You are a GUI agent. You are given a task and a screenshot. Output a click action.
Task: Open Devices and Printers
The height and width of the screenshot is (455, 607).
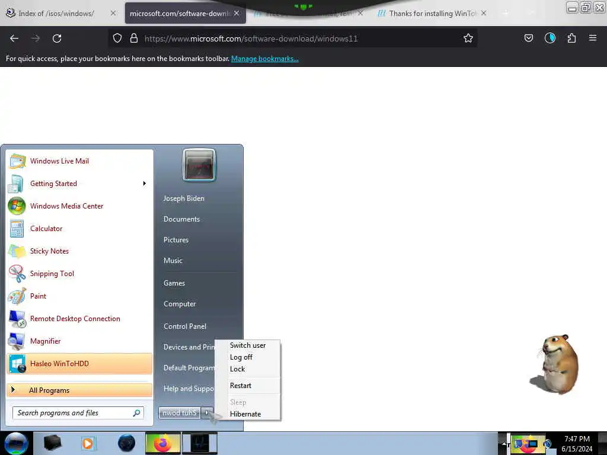(x=189, y=347)
